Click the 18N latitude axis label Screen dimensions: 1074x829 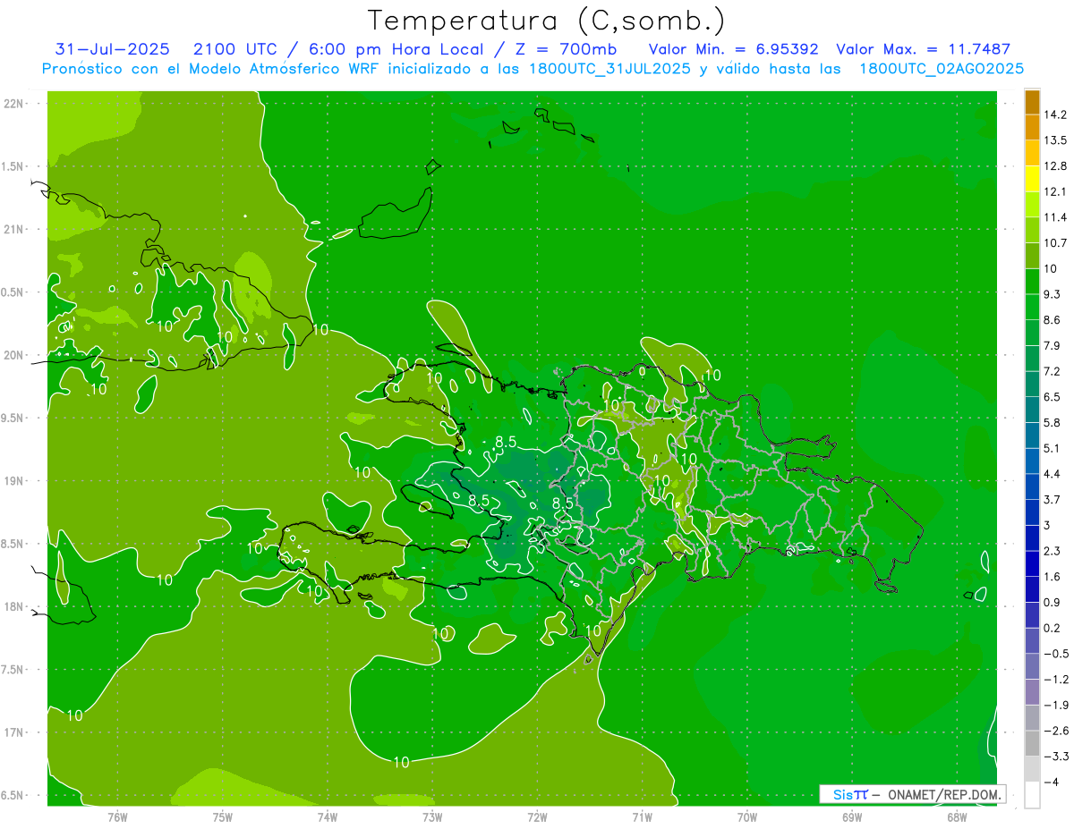(14, 607)
